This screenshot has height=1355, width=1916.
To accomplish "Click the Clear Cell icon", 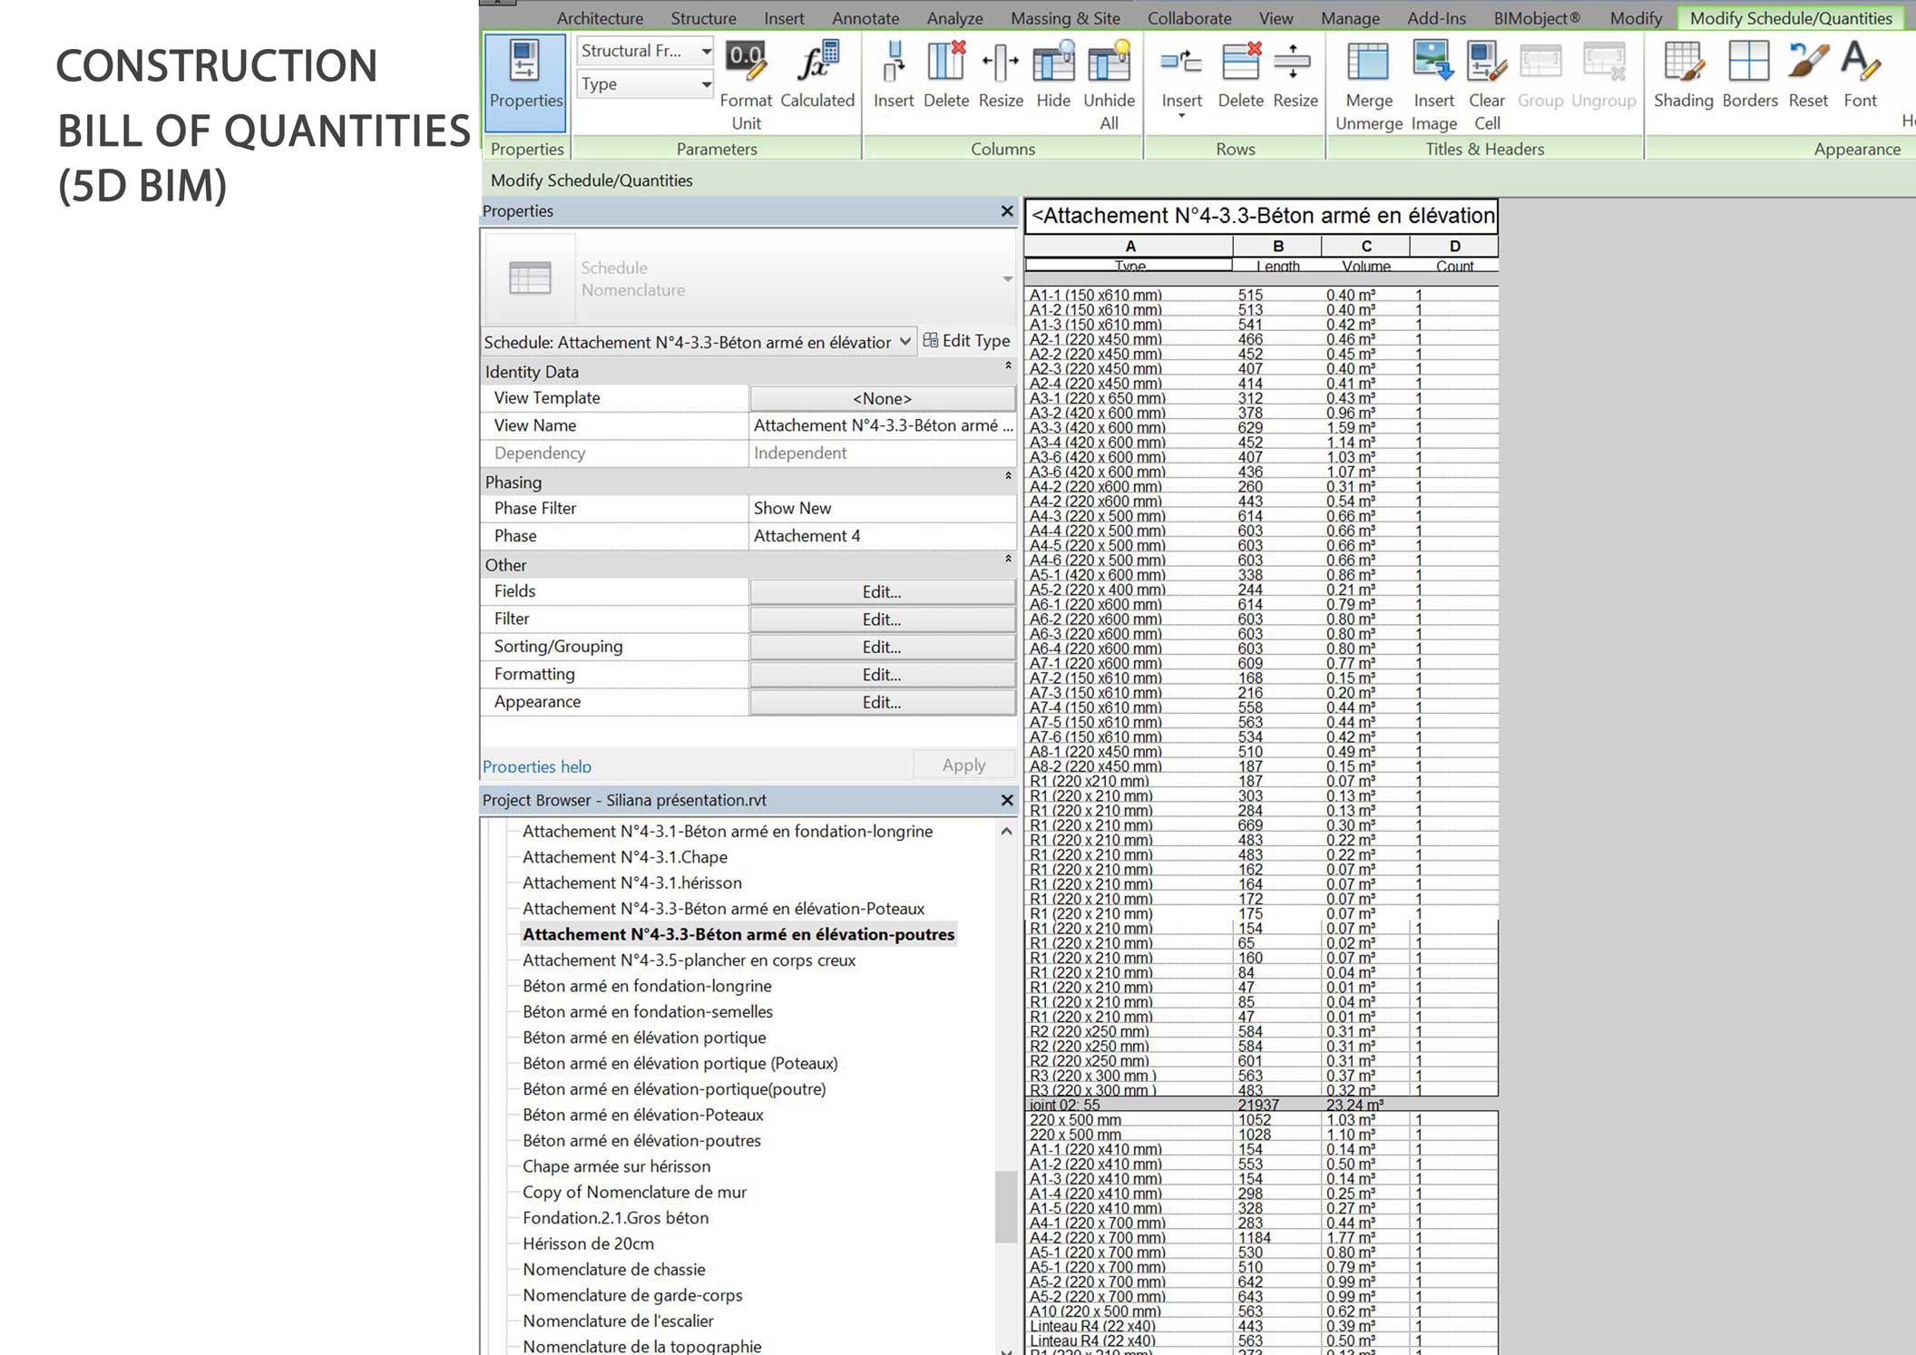I will tap(1487, 84).
